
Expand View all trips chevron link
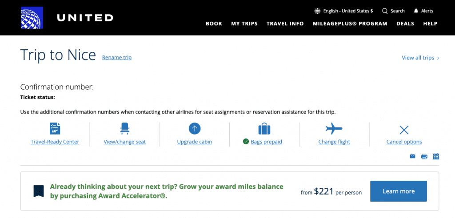[x=420, y=58]
